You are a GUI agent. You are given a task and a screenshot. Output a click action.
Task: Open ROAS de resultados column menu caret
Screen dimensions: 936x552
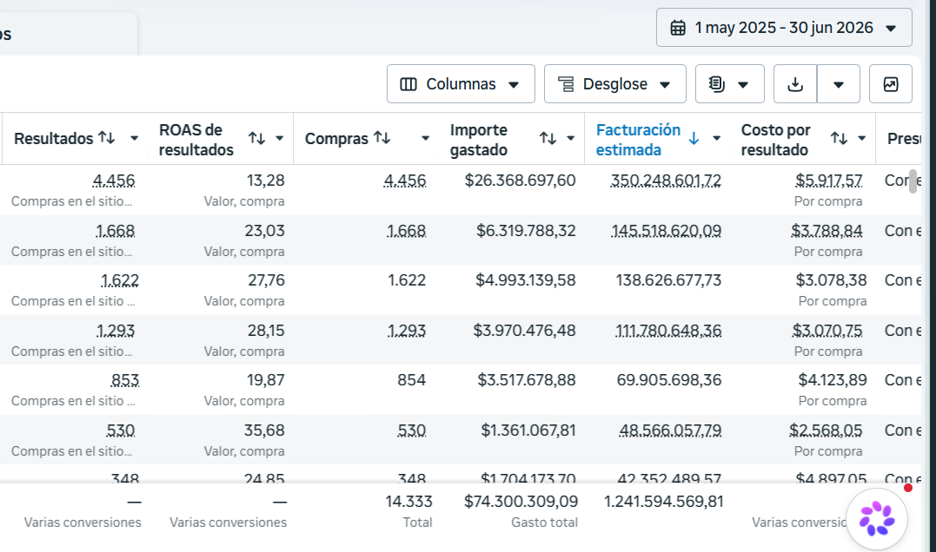point(279,138)
